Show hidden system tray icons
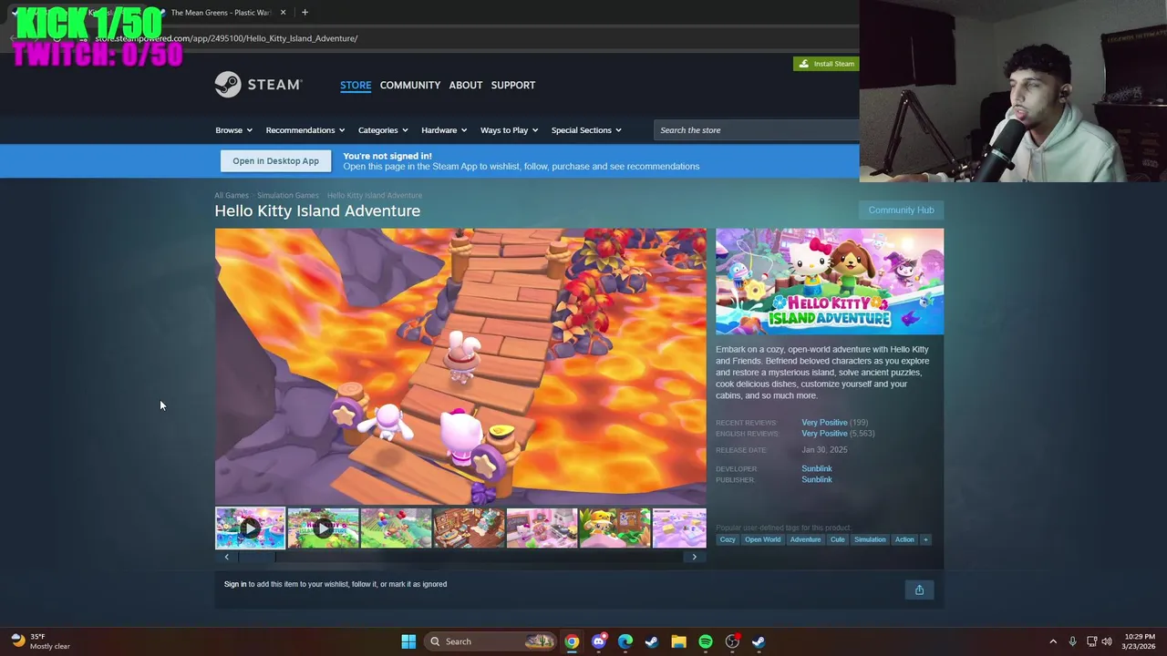The height and width of the screenshot is (656, 1167). (x=1053, y=641)
